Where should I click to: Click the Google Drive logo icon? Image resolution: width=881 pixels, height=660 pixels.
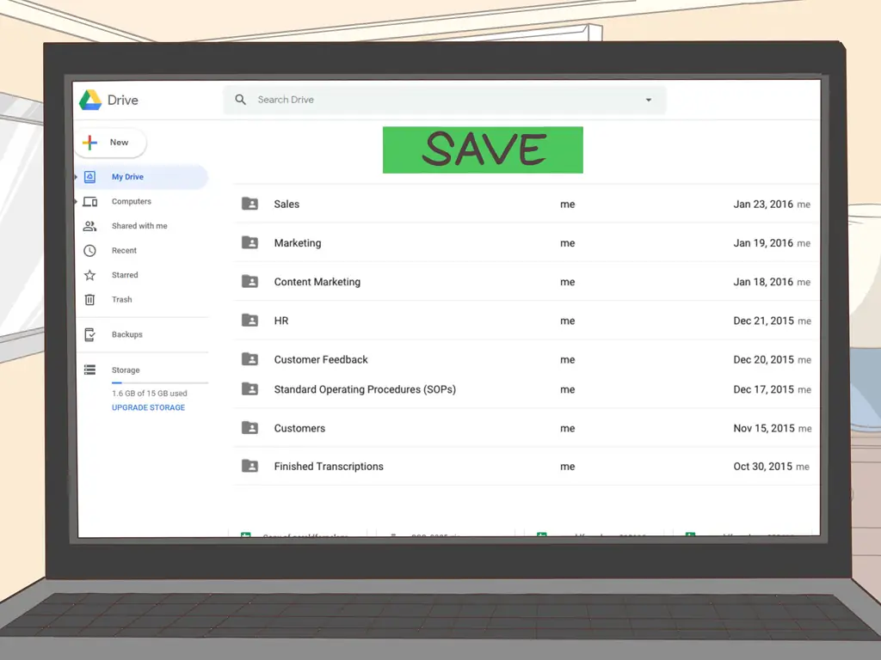90,100
